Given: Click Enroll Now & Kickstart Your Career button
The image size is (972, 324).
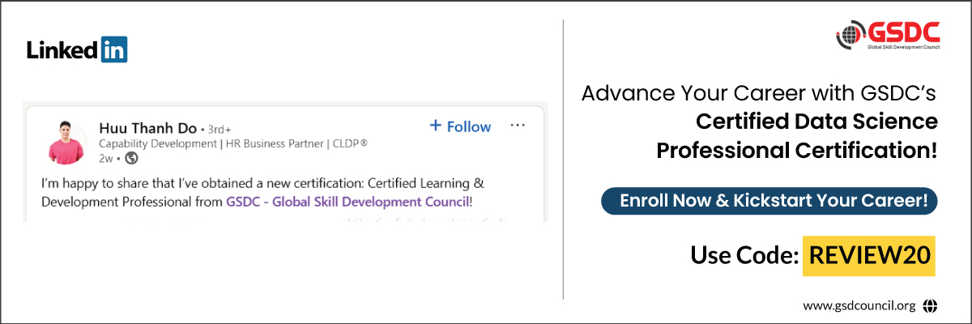Looking at the screenshot, I should pos(769,202).
